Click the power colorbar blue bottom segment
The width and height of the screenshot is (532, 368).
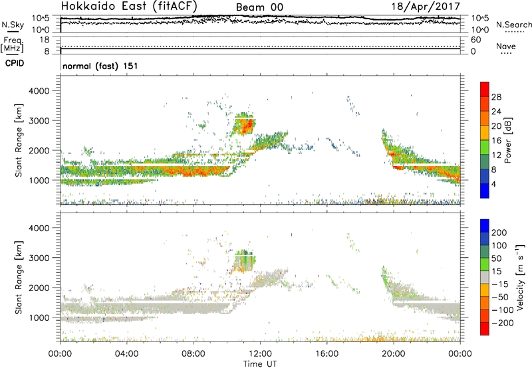(x=485, y=191)
